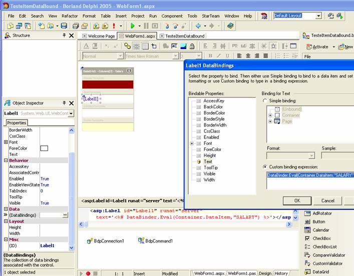Toggle the (Unbound) checkbox in the binding tree
The height and width of the screenshot is (276, 354).
tap(277, 109)
